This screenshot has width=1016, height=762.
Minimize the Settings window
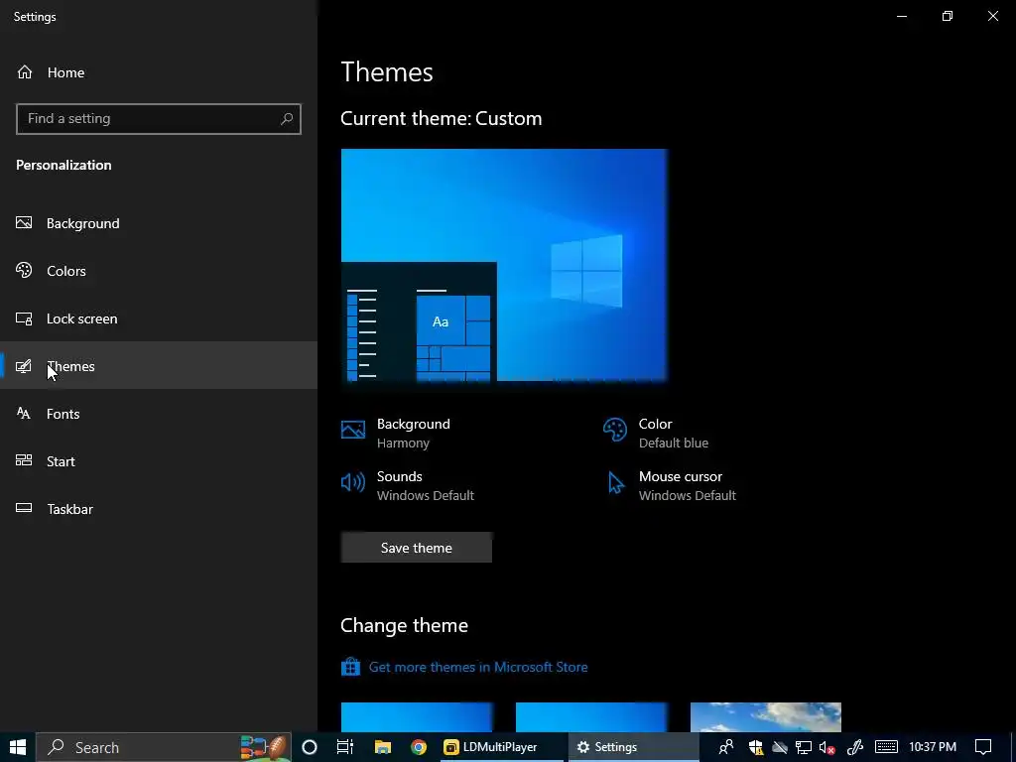click(901, 16)
